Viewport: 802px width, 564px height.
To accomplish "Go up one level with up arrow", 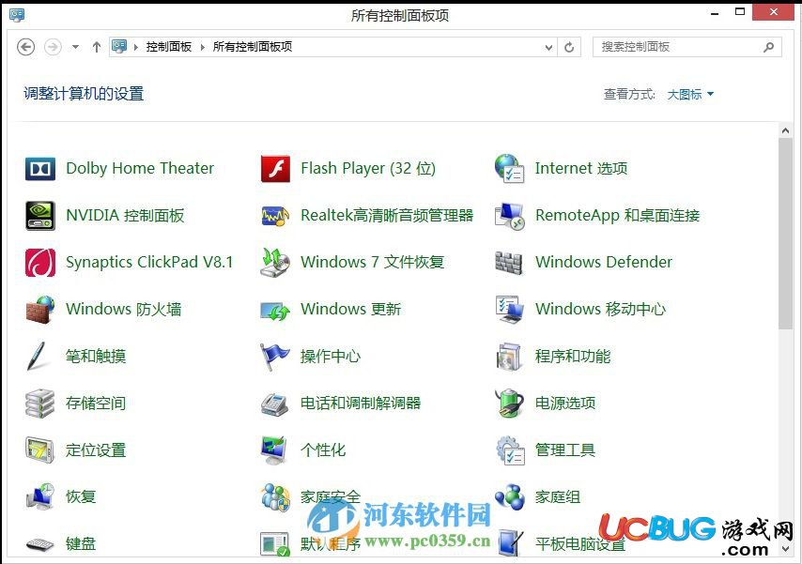I will click(96, 47).
